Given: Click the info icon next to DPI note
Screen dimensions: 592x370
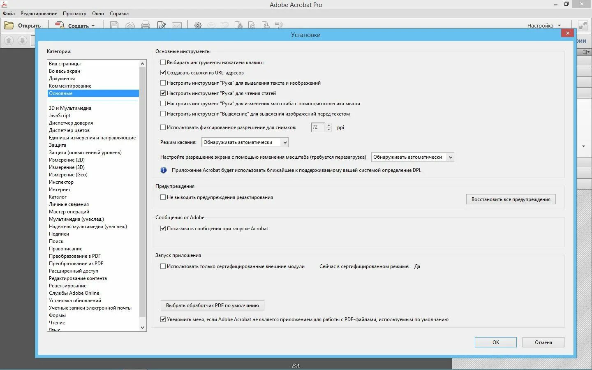Looking at the screenshot, I should 163,170.
